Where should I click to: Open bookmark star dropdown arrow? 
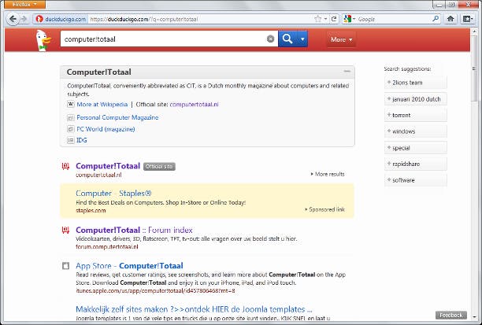325,19
